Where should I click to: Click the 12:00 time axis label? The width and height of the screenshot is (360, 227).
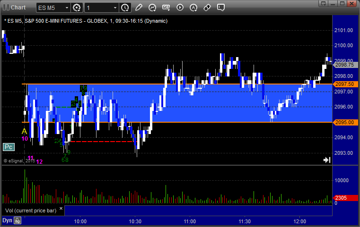299,221
